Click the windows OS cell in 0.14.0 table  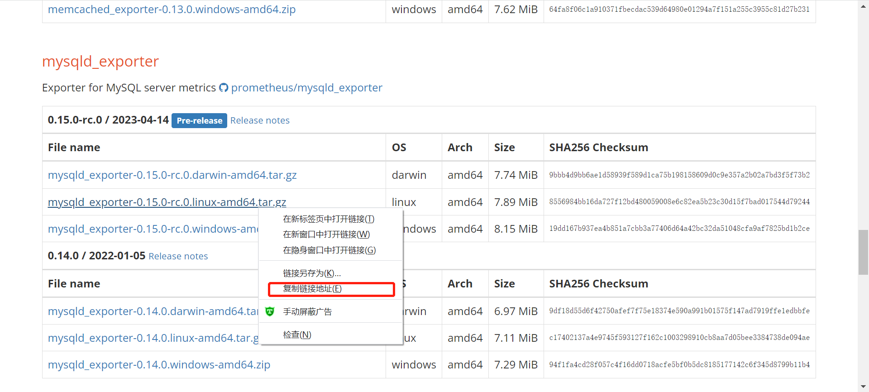[x=414, y=365]
